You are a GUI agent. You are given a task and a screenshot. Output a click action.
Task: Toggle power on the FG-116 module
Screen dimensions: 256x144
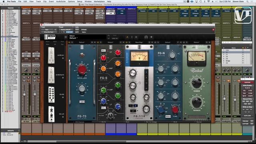tap(126, 42)
